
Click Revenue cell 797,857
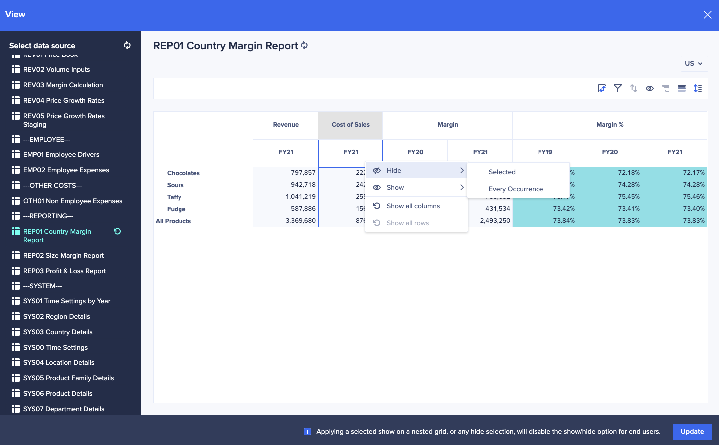(286, 173)
